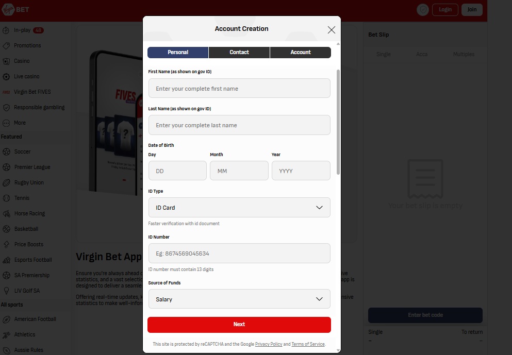Select the Personal tab

click(178, 53)
